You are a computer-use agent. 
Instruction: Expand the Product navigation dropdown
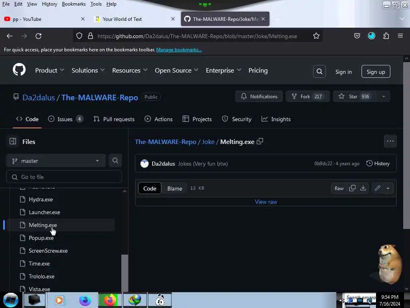pos(49,71)
